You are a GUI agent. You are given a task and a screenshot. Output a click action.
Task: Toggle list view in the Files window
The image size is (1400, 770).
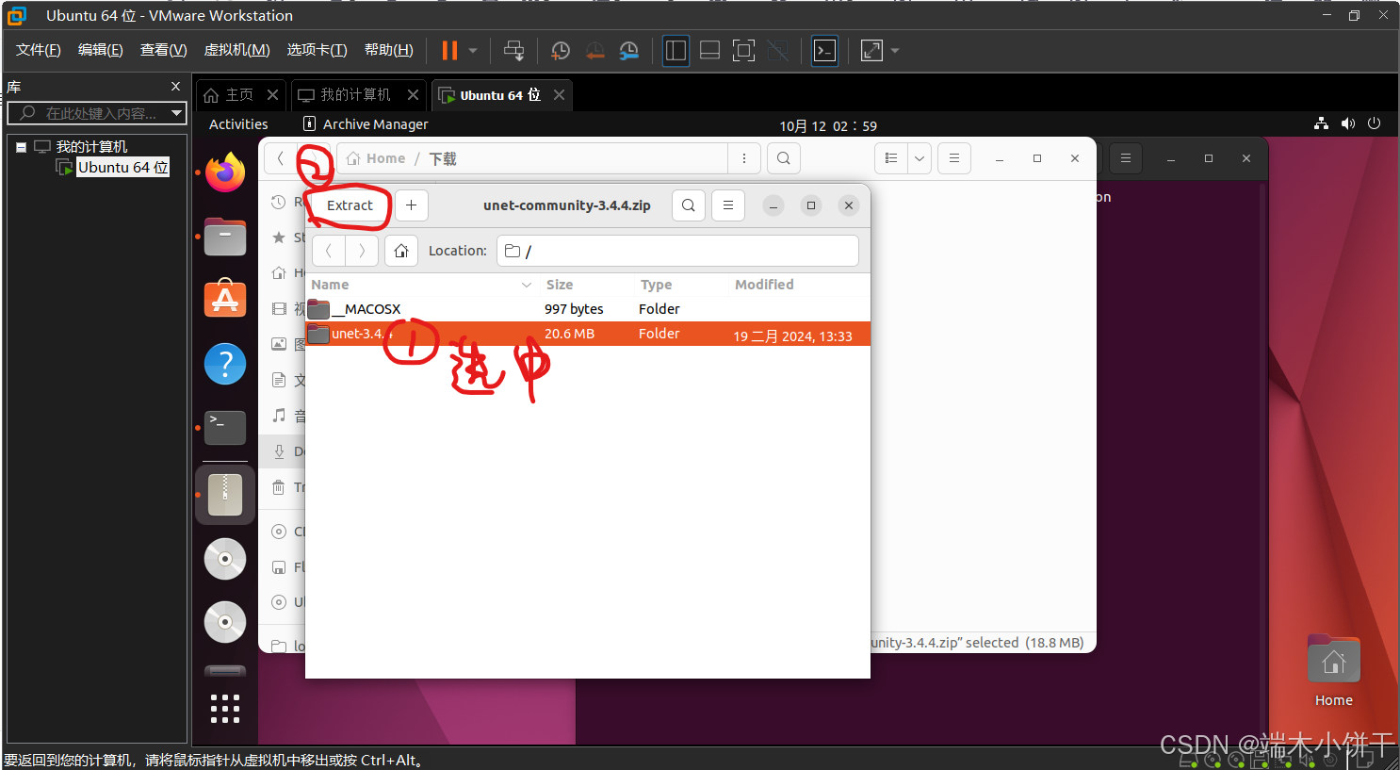pyautogui.click(x=891, y=158)
